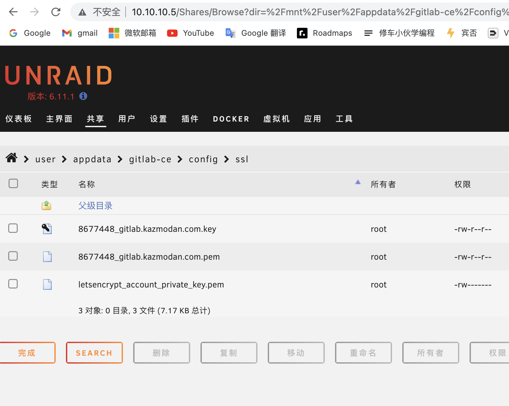This screenshot has height=406, width=509.
Task: Click the ascending sort arrow in header
Action: (x=358, y=182)
